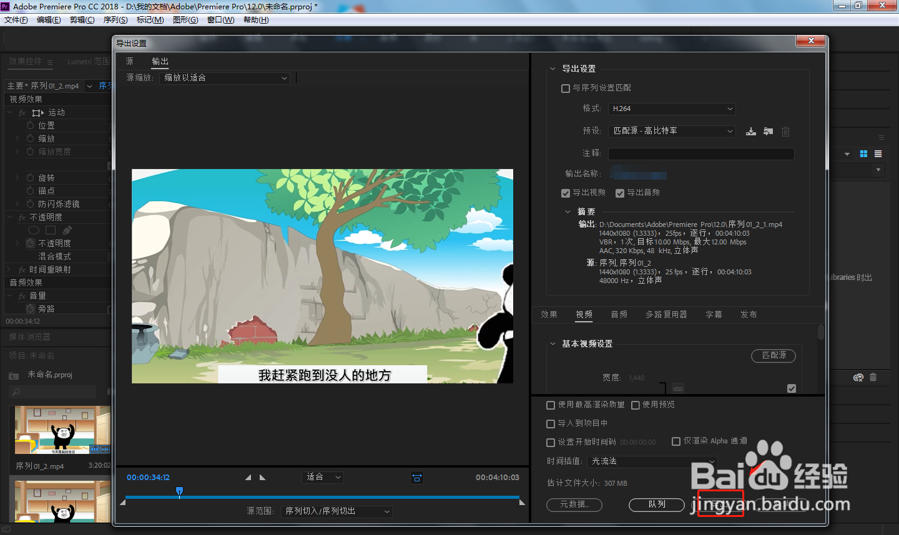Viewport: 899px width, 535px height.
Task: Click the export settings vertical scrollbar
Action: (821, 332)
